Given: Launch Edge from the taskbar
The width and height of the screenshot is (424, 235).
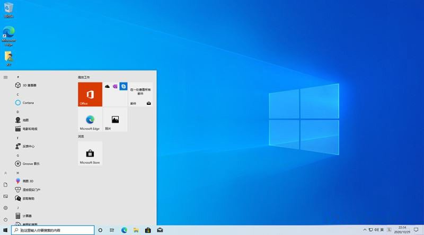Looking at the screenshot, I should click(x=124, y=230).
